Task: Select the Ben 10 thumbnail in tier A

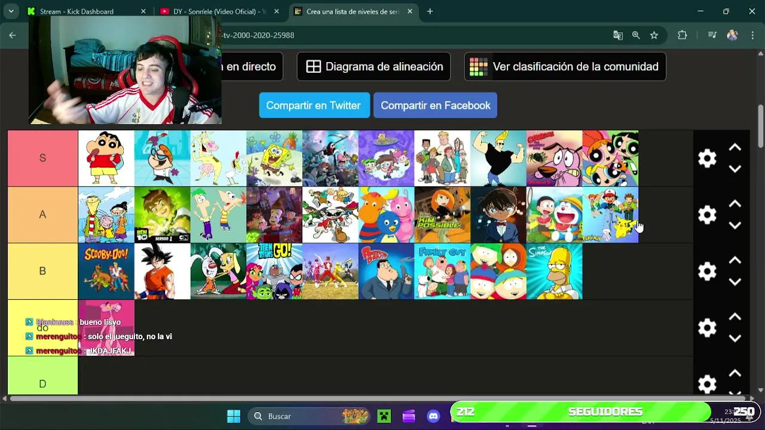Action: (x=163, y=214)
